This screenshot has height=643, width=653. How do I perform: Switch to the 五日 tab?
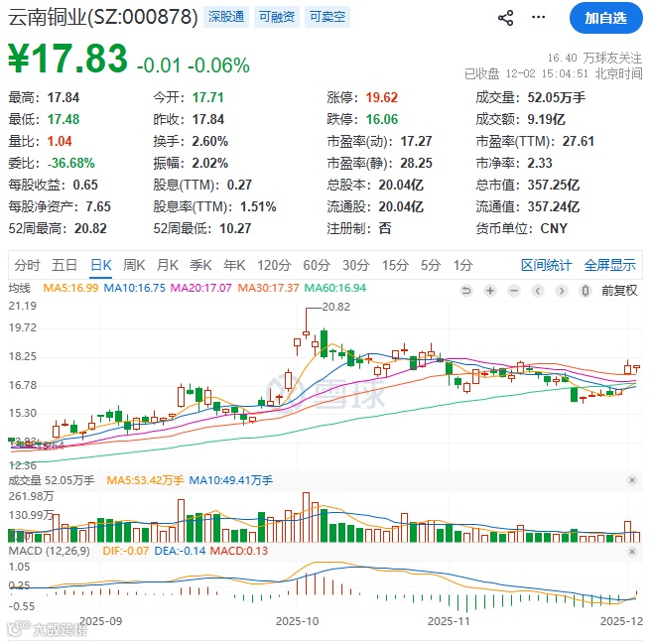(65, 265)
